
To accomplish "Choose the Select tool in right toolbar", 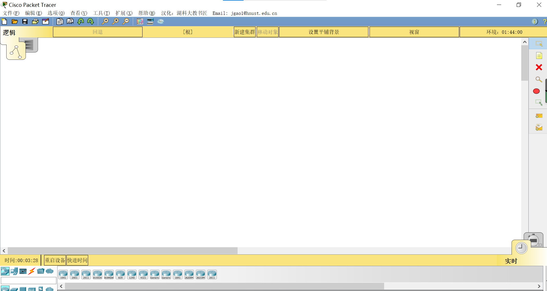I will (x=539, y=44).
